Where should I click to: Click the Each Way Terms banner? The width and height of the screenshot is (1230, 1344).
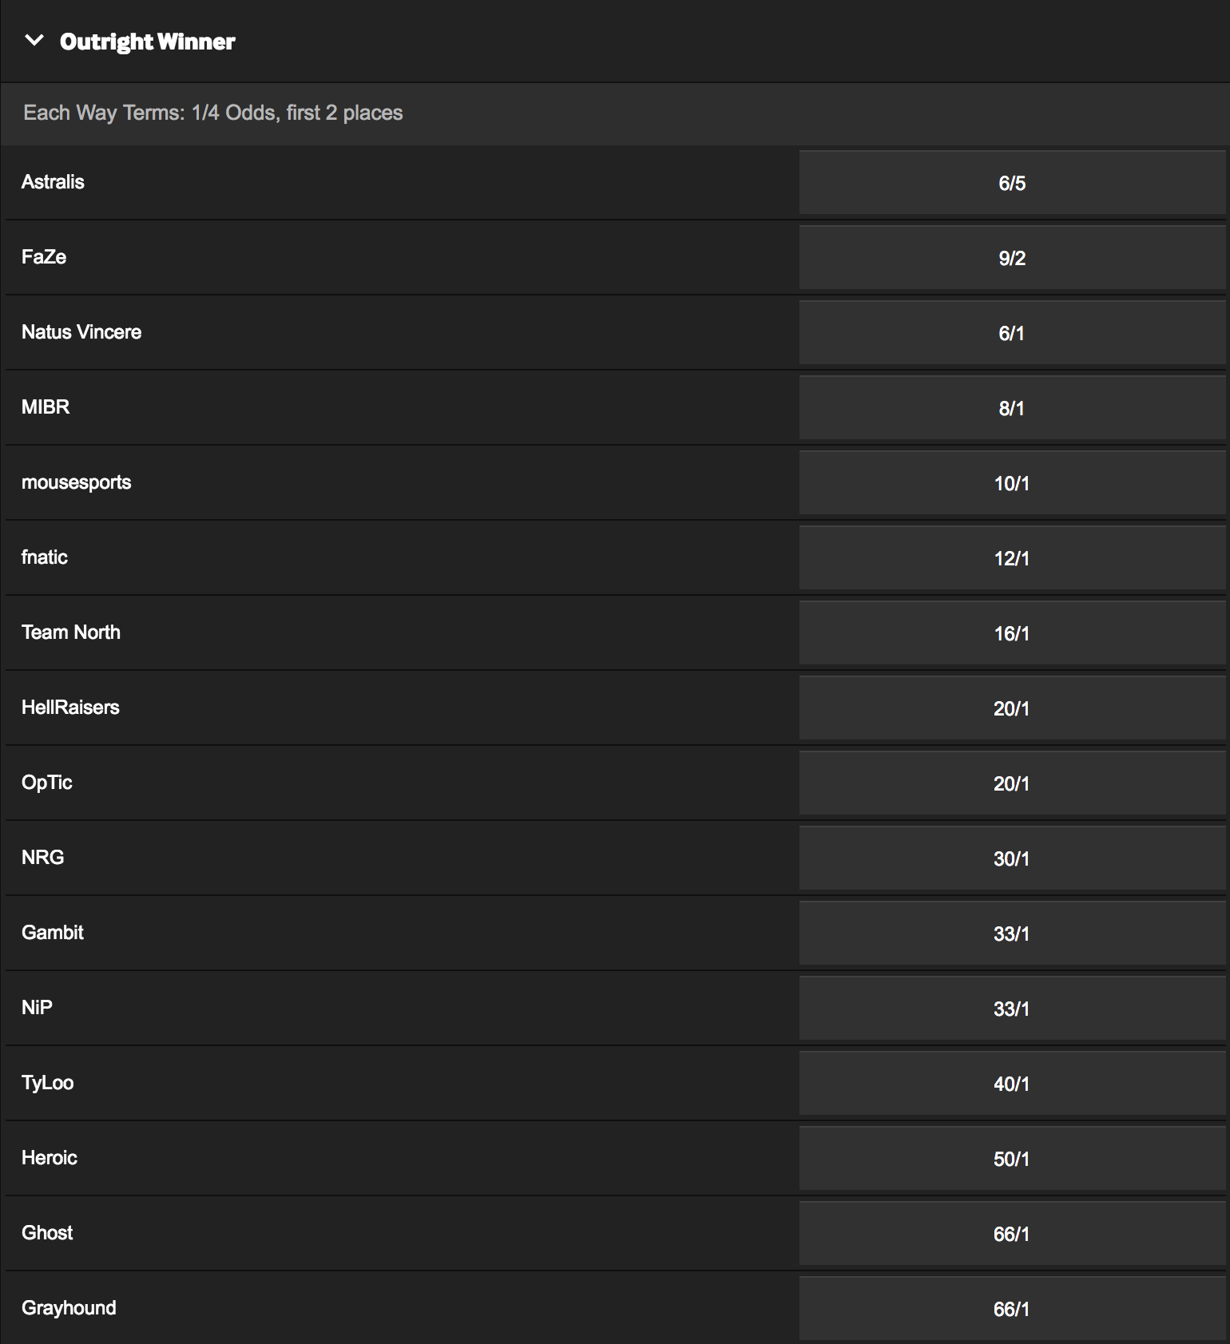pos(615,113)
